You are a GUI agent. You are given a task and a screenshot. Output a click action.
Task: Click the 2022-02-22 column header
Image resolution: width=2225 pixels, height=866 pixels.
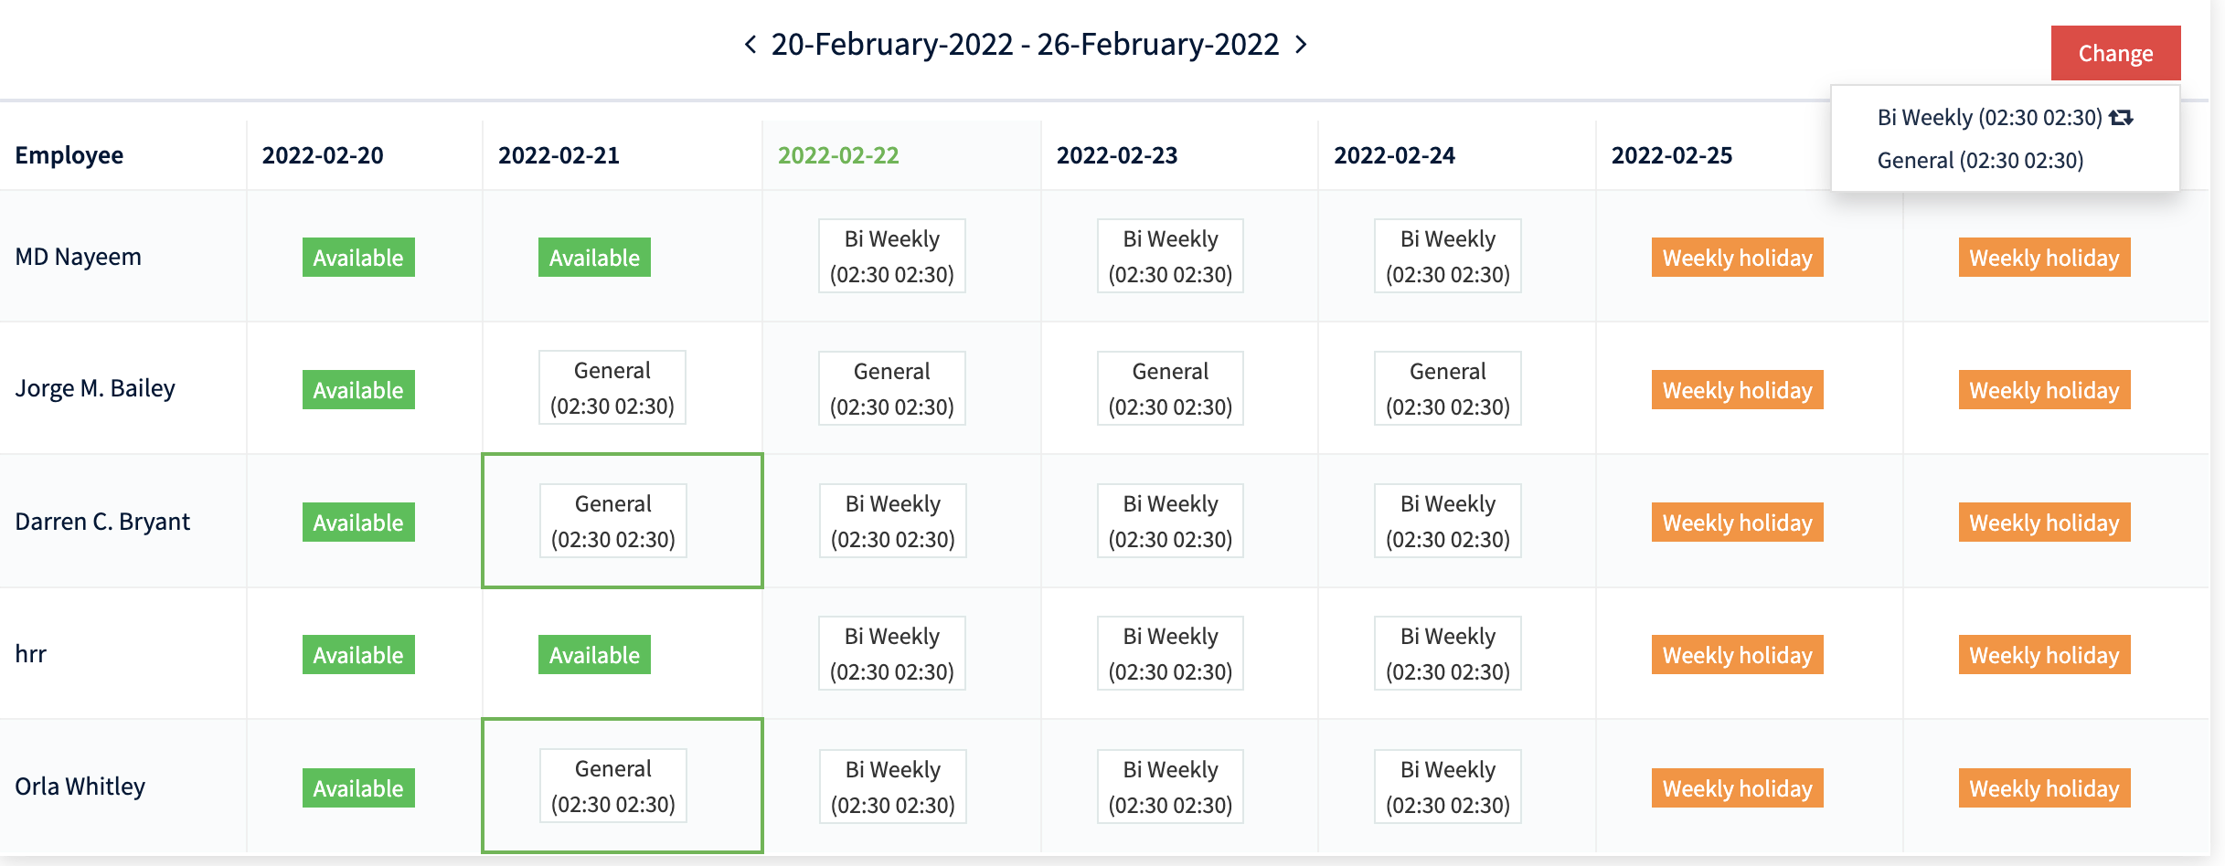point(838,155)
